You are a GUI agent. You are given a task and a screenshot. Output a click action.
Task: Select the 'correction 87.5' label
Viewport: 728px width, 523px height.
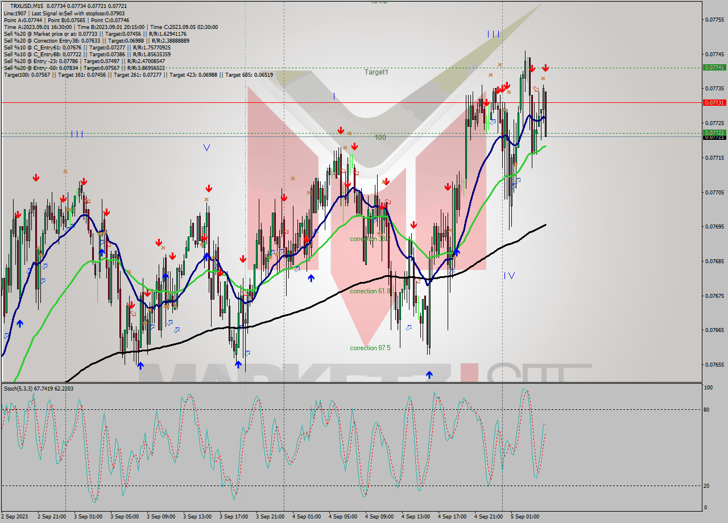(x=370, y=348)
